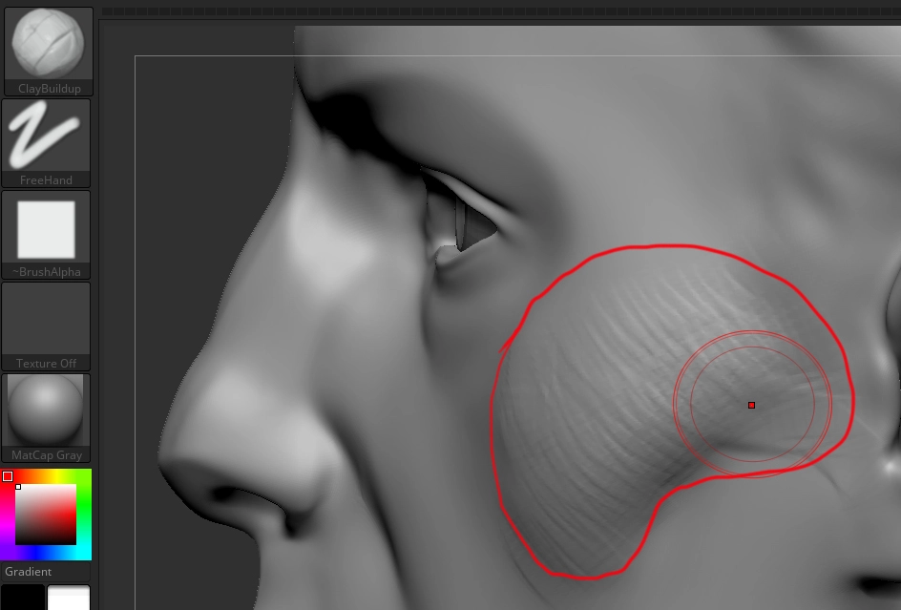Click inside the saturation-value color square
The width and height of the screenshot is (901, 610).
(x=48, y=515)
